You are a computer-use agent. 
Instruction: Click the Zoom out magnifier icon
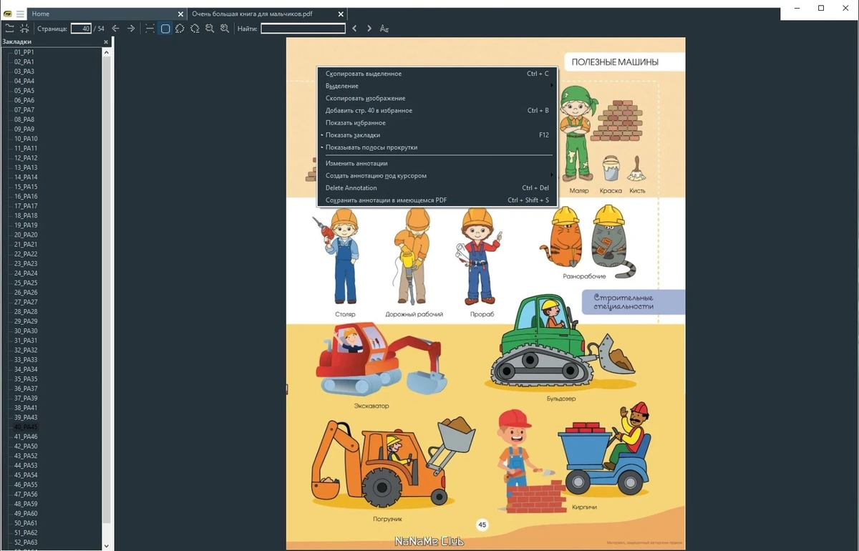[x=210, y=29]
